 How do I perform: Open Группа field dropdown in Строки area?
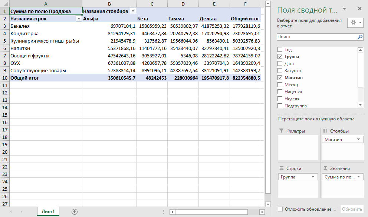tap(313, 177)
